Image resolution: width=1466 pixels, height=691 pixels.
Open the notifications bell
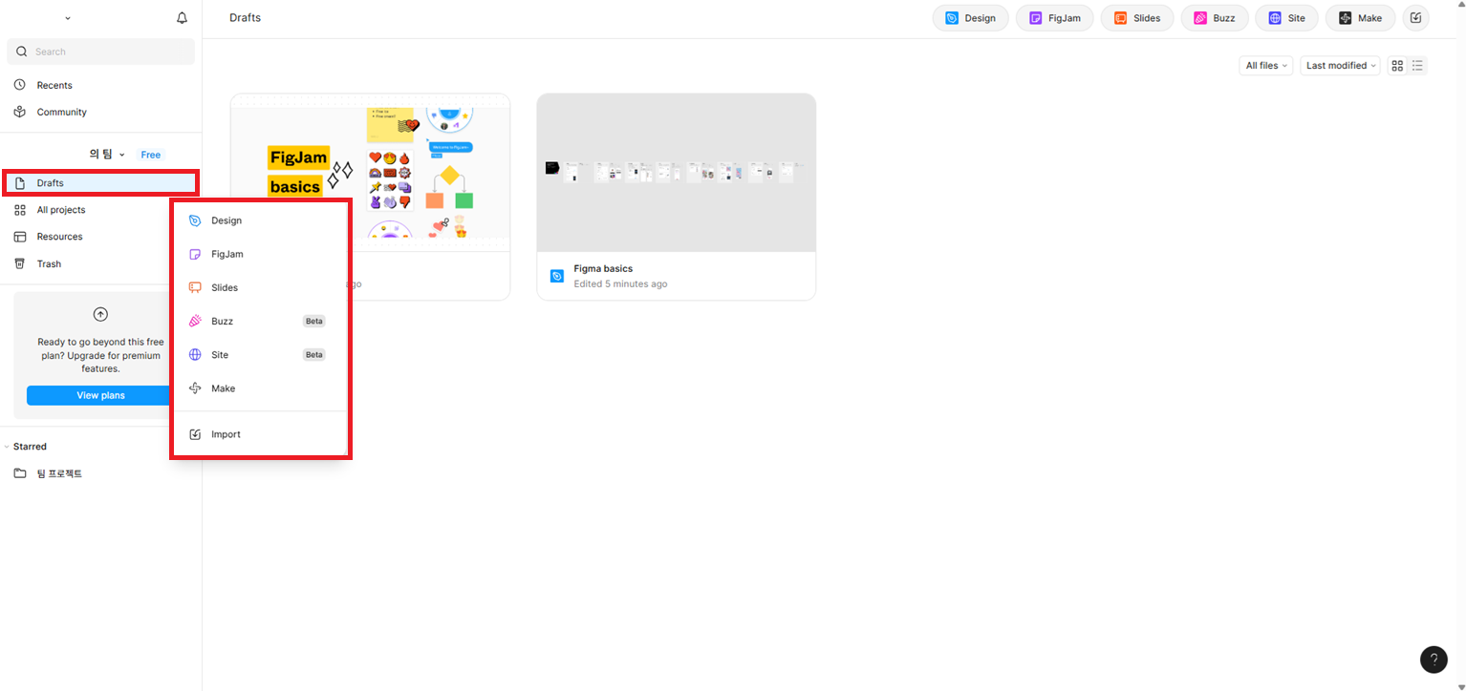point(183,18)
